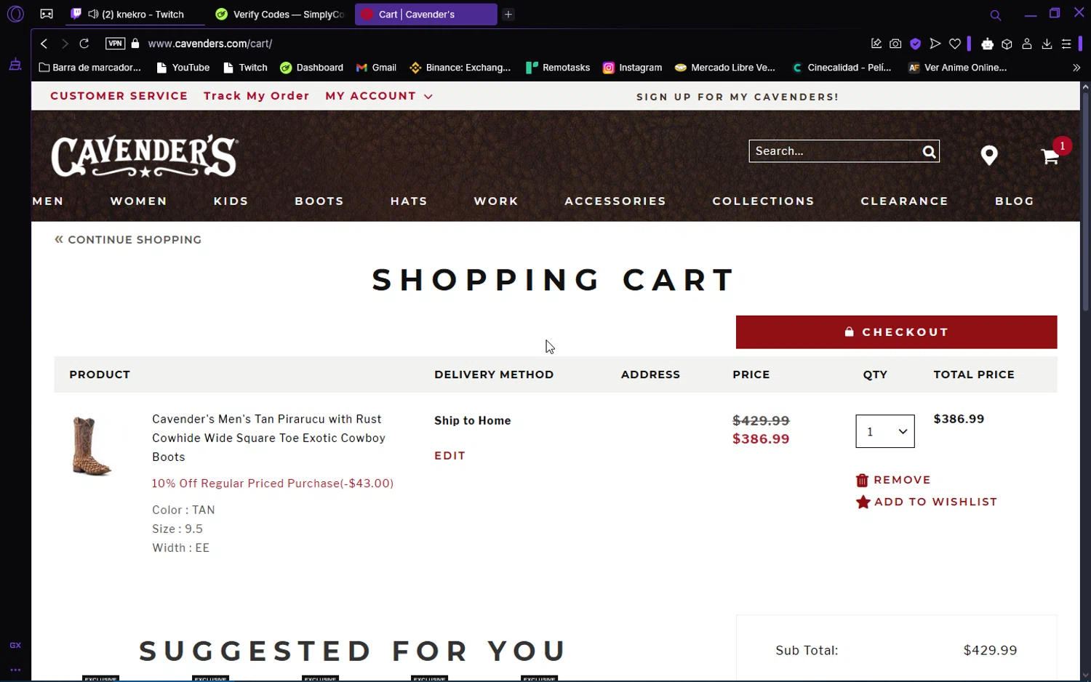Screen dimensions: 1091x682
Task: Click the search magnifier button
Action: click(x=929, y=151)
